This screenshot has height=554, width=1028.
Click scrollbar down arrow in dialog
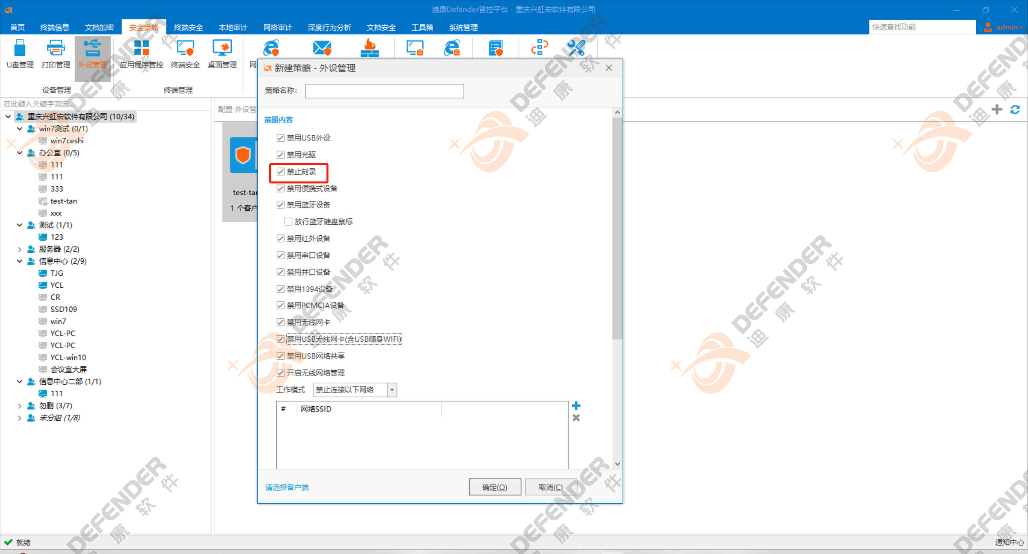click(617, 464)
